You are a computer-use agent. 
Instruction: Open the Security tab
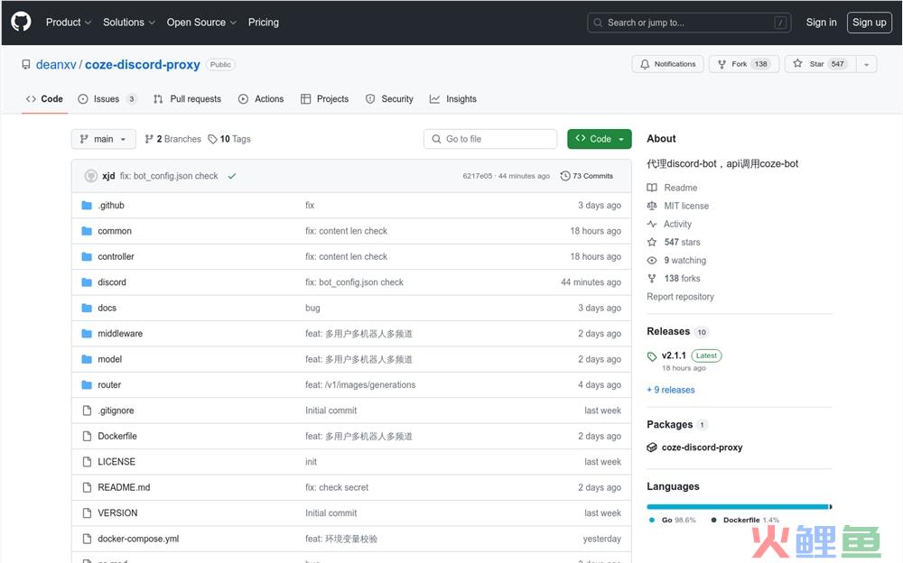pyautogui.click(x=389, y=99)
